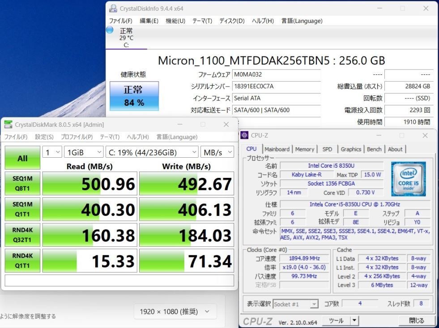Start the SEQ1M Q8T1 test
This screenshot has width=439, height=328.
coord(22,183)
